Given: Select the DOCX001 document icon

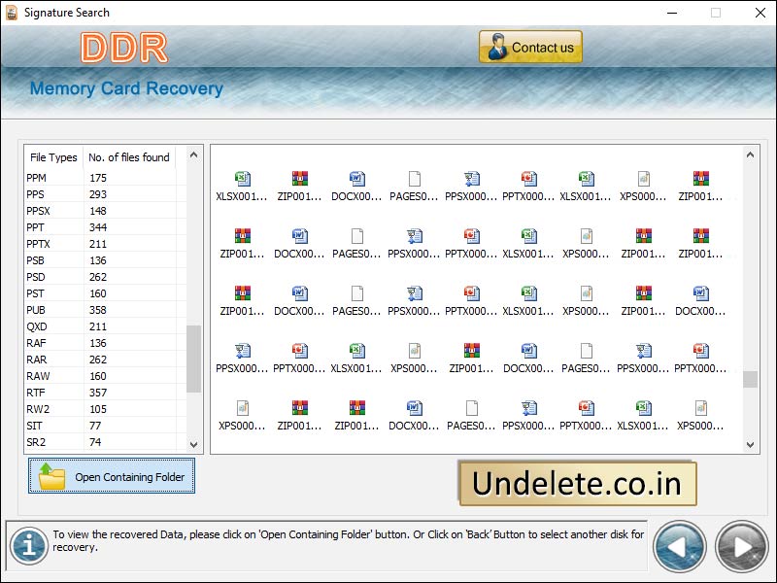Looking at the screenshot, I should (x=356, y=177).
